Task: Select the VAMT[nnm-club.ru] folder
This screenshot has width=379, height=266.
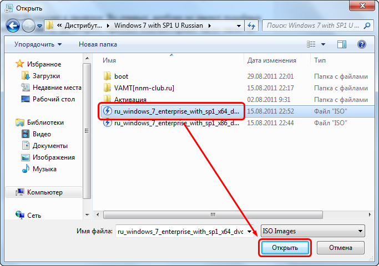Action: [144, 88]
